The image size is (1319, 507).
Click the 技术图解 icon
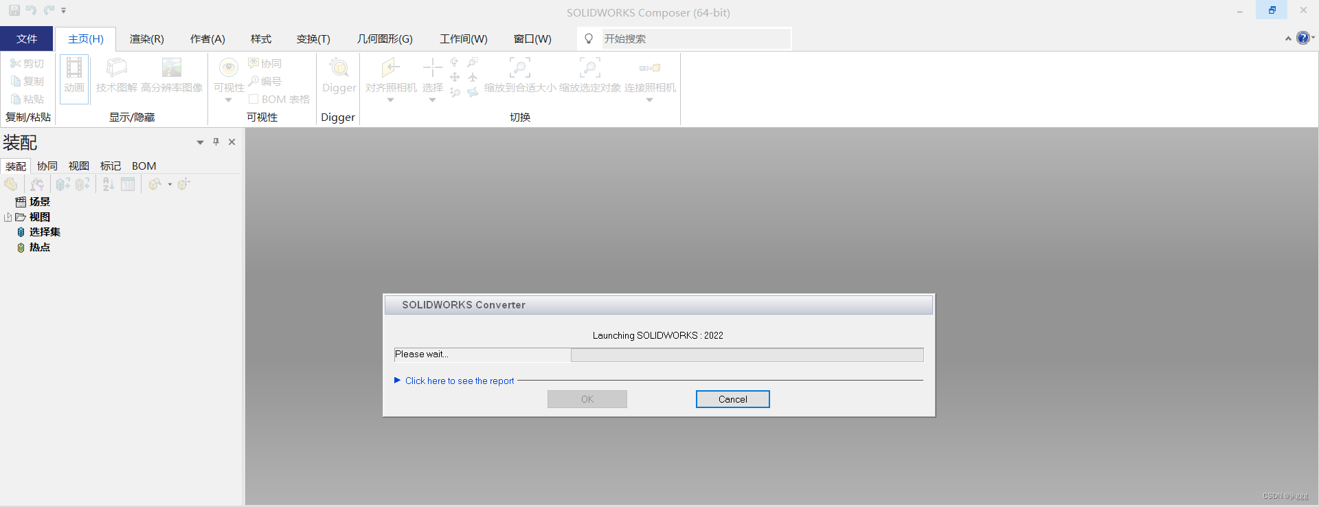[x=117, y=67]
